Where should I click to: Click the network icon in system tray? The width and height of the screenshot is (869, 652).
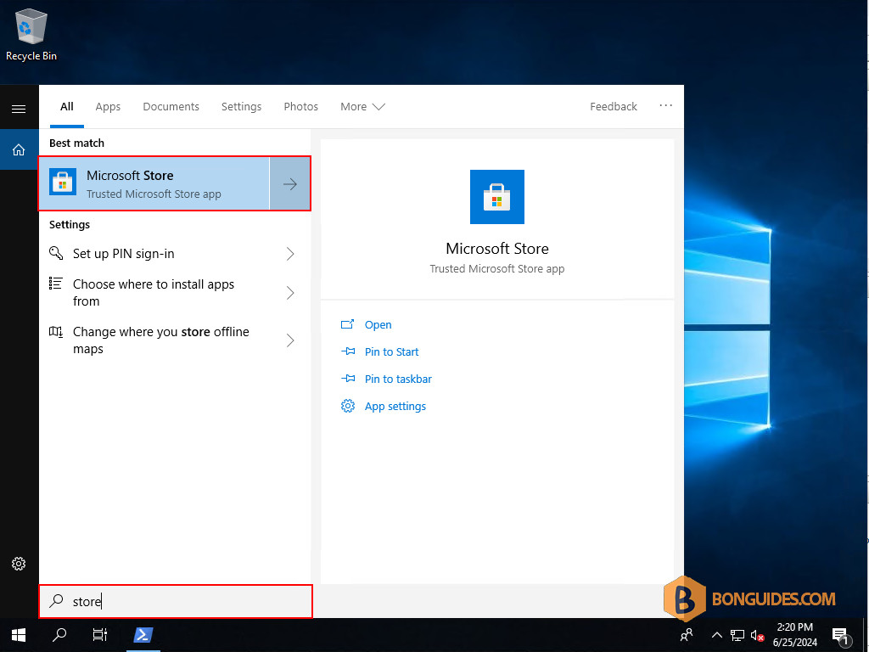point(737,635)
